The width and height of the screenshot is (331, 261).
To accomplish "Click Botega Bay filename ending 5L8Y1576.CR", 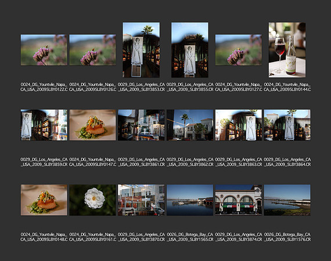I will 287,237.
